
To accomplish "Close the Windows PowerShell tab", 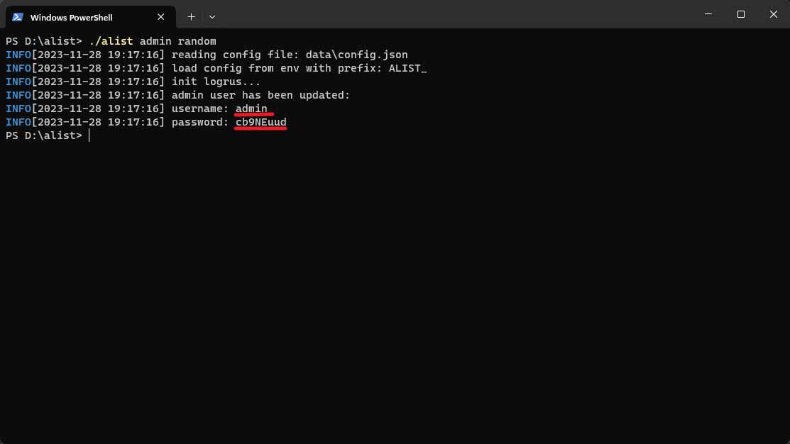I will 160,17.
